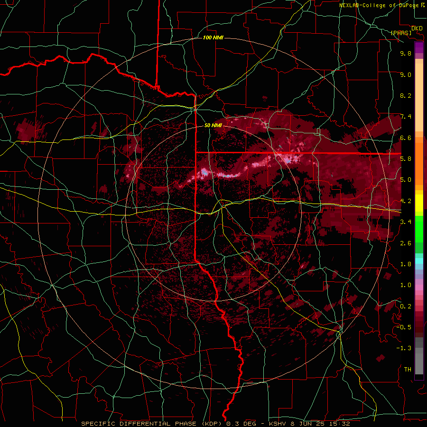
Task: Click the DKD product code label
Action: [x=417, y=28]
